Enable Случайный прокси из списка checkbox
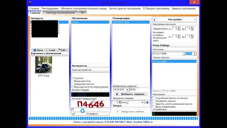The height and width of the screenshot is (128, 227). pos(153,98)
